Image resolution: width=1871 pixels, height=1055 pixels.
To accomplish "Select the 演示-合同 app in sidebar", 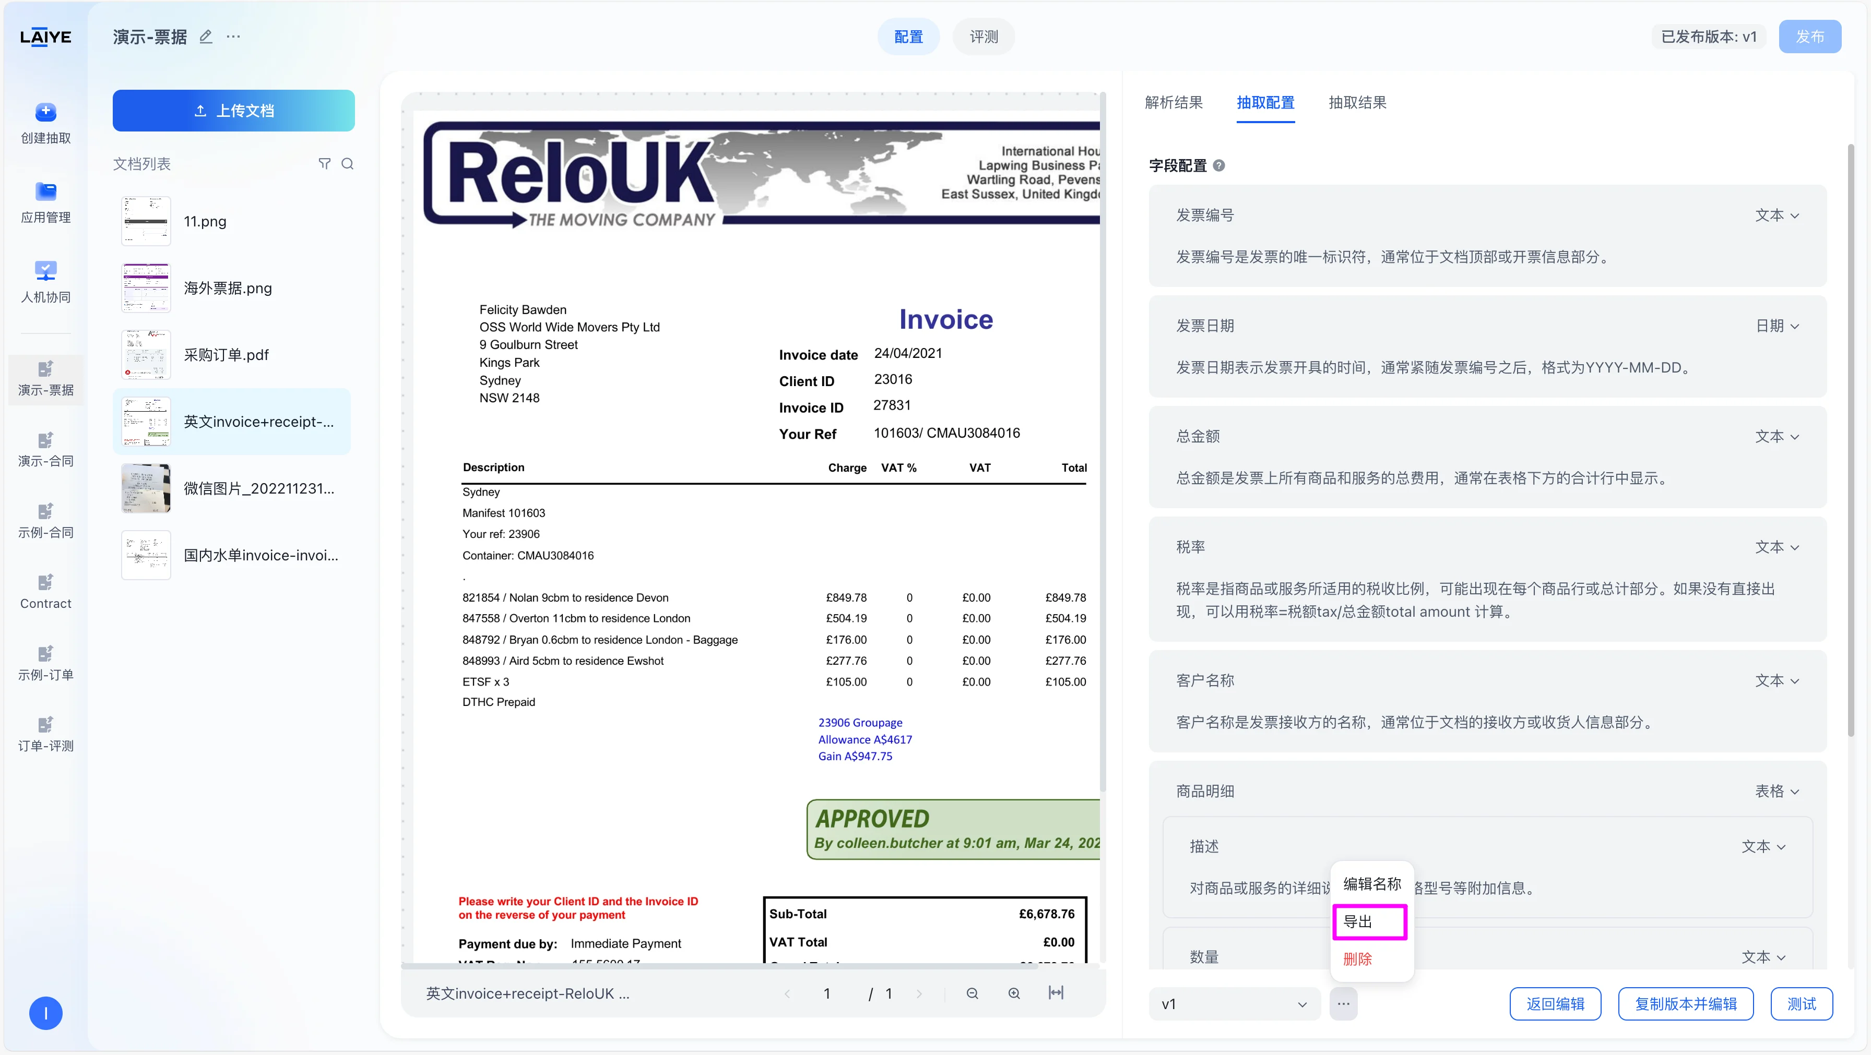I will 45,449.
